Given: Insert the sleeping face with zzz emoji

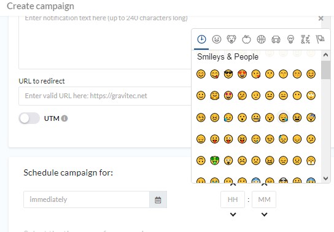Looking at the screenshot, I should (x=311, y=117).
